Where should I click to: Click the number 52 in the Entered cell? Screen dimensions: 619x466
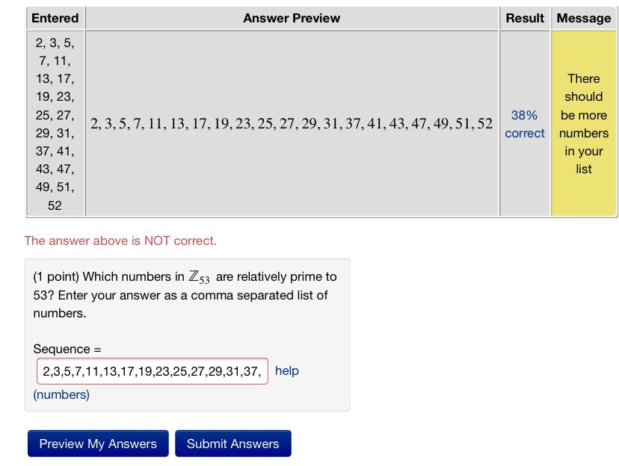[55, 205]
